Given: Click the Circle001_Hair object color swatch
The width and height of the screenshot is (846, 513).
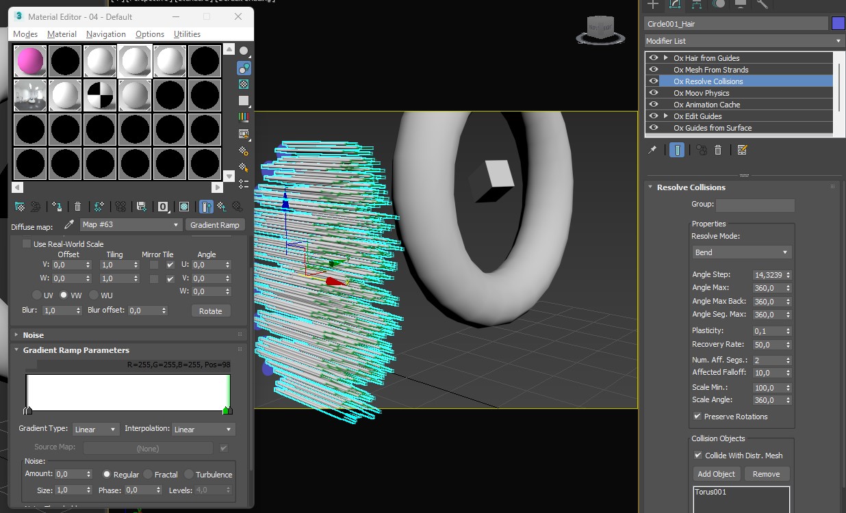Looking at the screenshot, I should pos(838,24).
